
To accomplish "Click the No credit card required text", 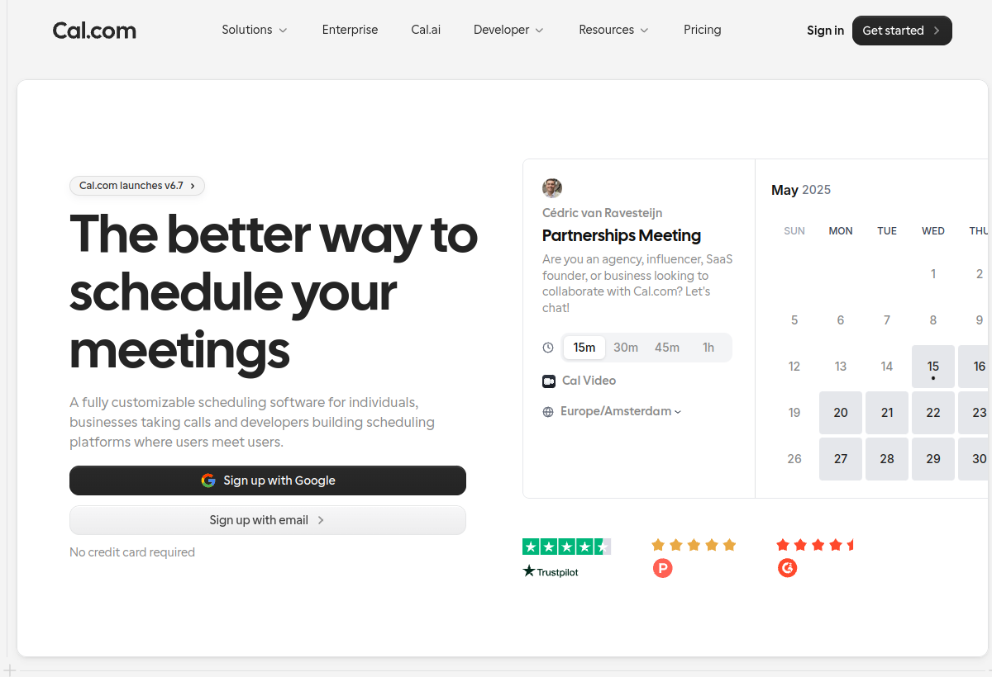I will point(132,552).
